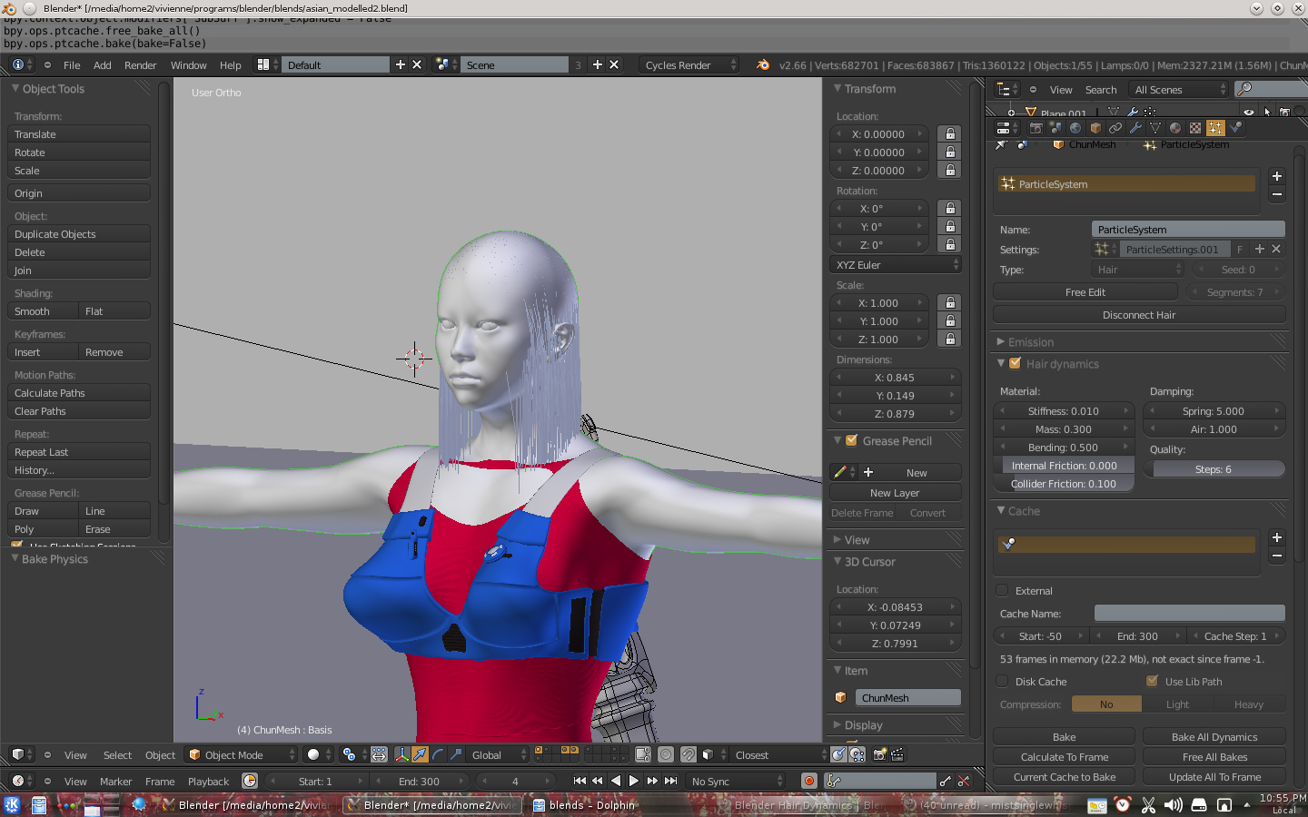Click the OpenGL render image camera icon

879,754
